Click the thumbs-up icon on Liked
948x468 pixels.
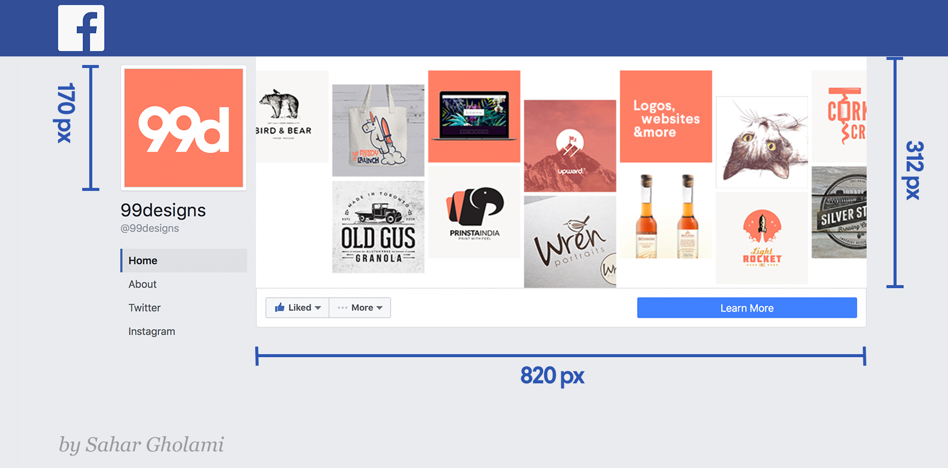(x=279, y=307)
